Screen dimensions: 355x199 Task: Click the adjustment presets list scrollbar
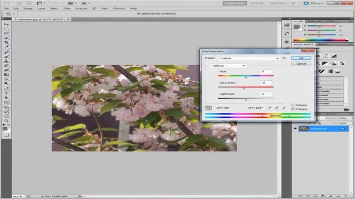[x=346, y=91]
